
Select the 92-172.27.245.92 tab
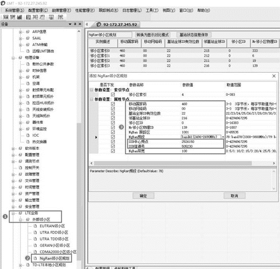117,24
